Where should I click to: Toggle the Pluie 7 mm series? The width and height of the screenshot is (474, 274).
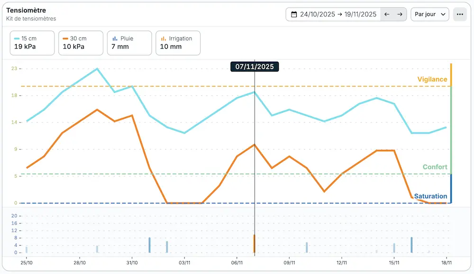pyautogui.click(x=129, y=43)
